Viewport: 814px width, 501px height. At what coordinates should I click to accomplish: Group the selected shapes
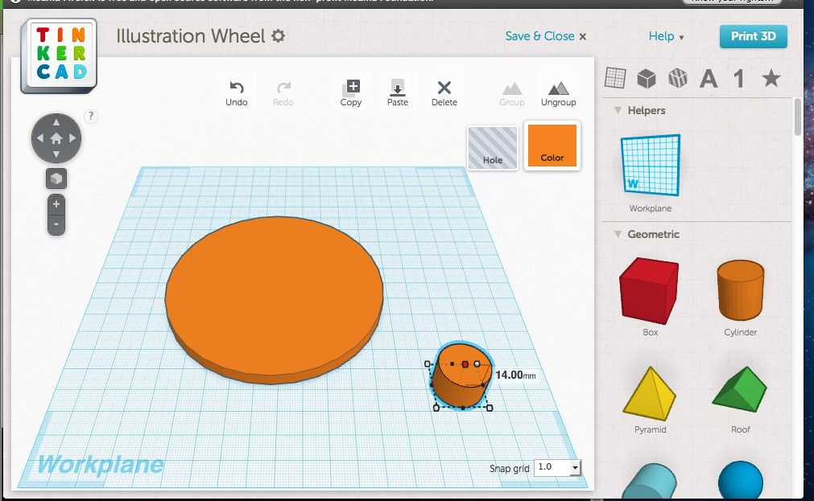coord(512,93)
